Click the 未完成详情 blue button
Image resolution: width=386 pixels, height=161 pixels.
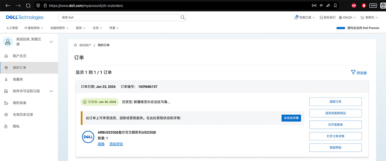click(x=291, y=118)
